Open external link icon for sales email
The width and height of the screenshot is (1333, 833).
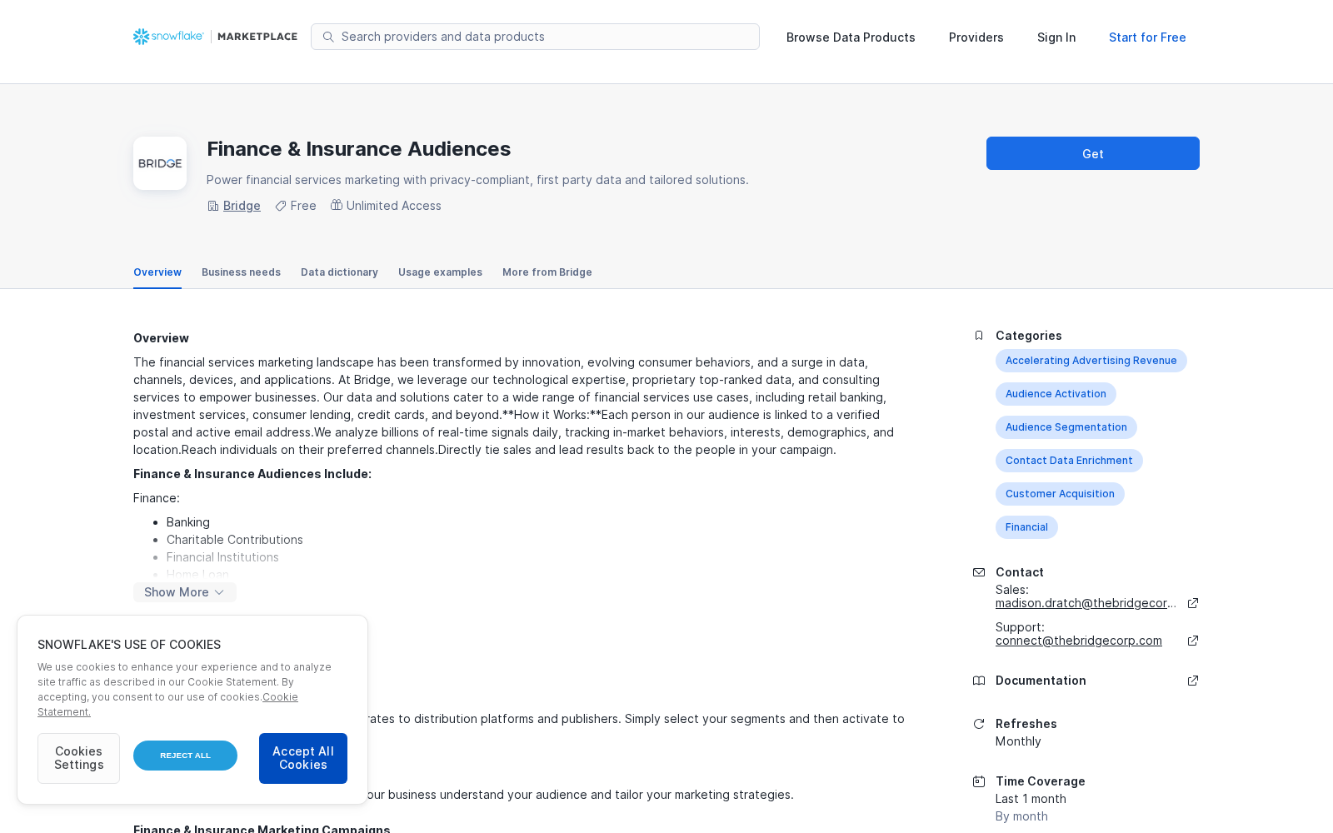click(1193, 603)
